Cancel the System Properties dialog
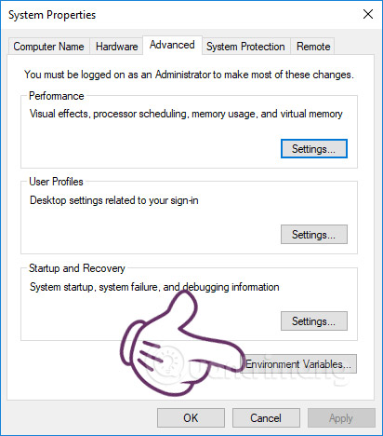The image size is (383, 436). point(266,418)
